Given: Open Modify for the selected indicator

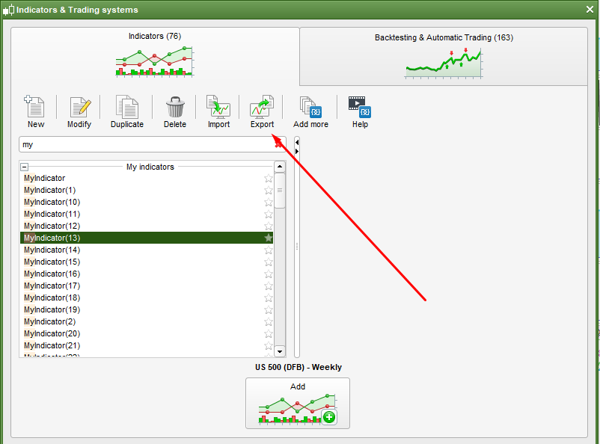Looking at the screenshot, I should [79, 112].
